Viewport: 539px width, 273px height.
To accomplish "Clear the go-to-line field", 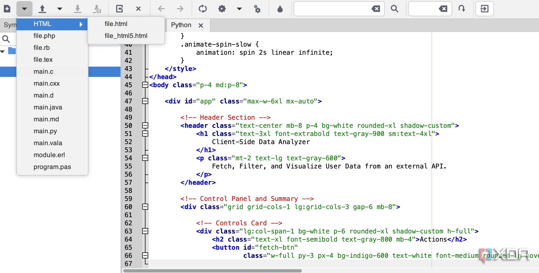I will click(443, 9).
